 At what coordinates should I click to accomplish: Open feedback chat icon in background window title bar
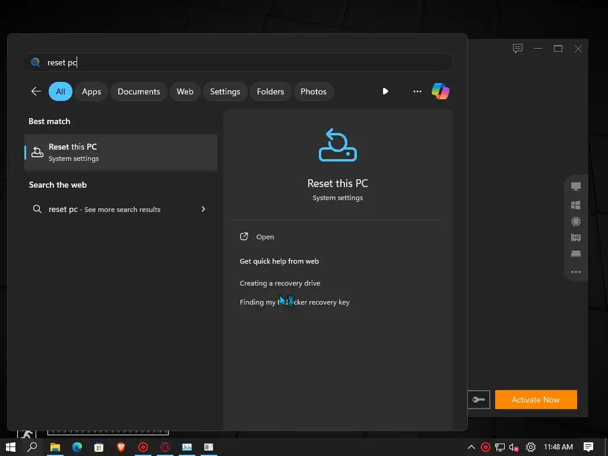coord(518,49)
